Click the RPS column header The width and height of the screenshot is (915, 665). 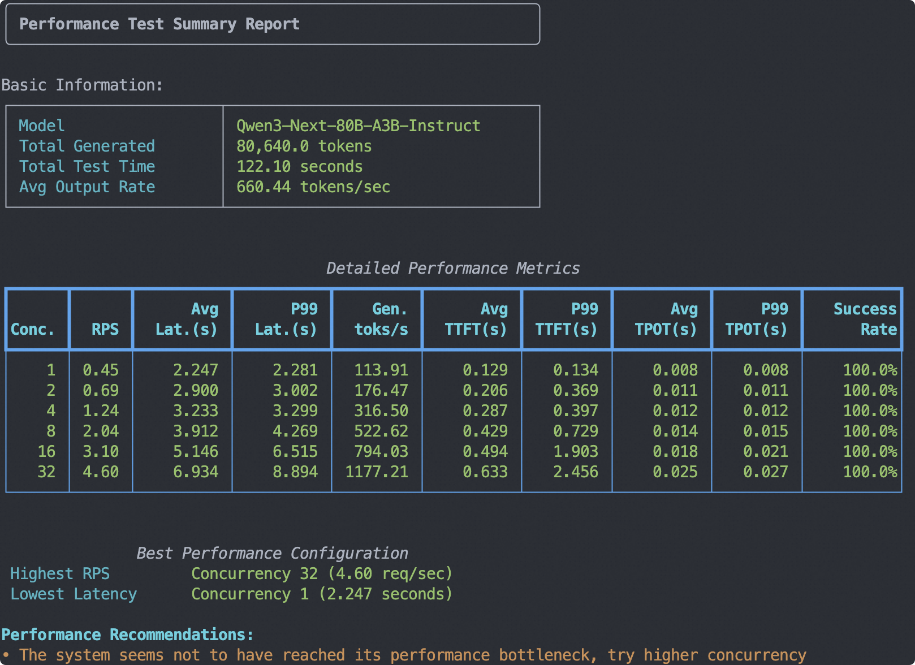tap(105, 330)
